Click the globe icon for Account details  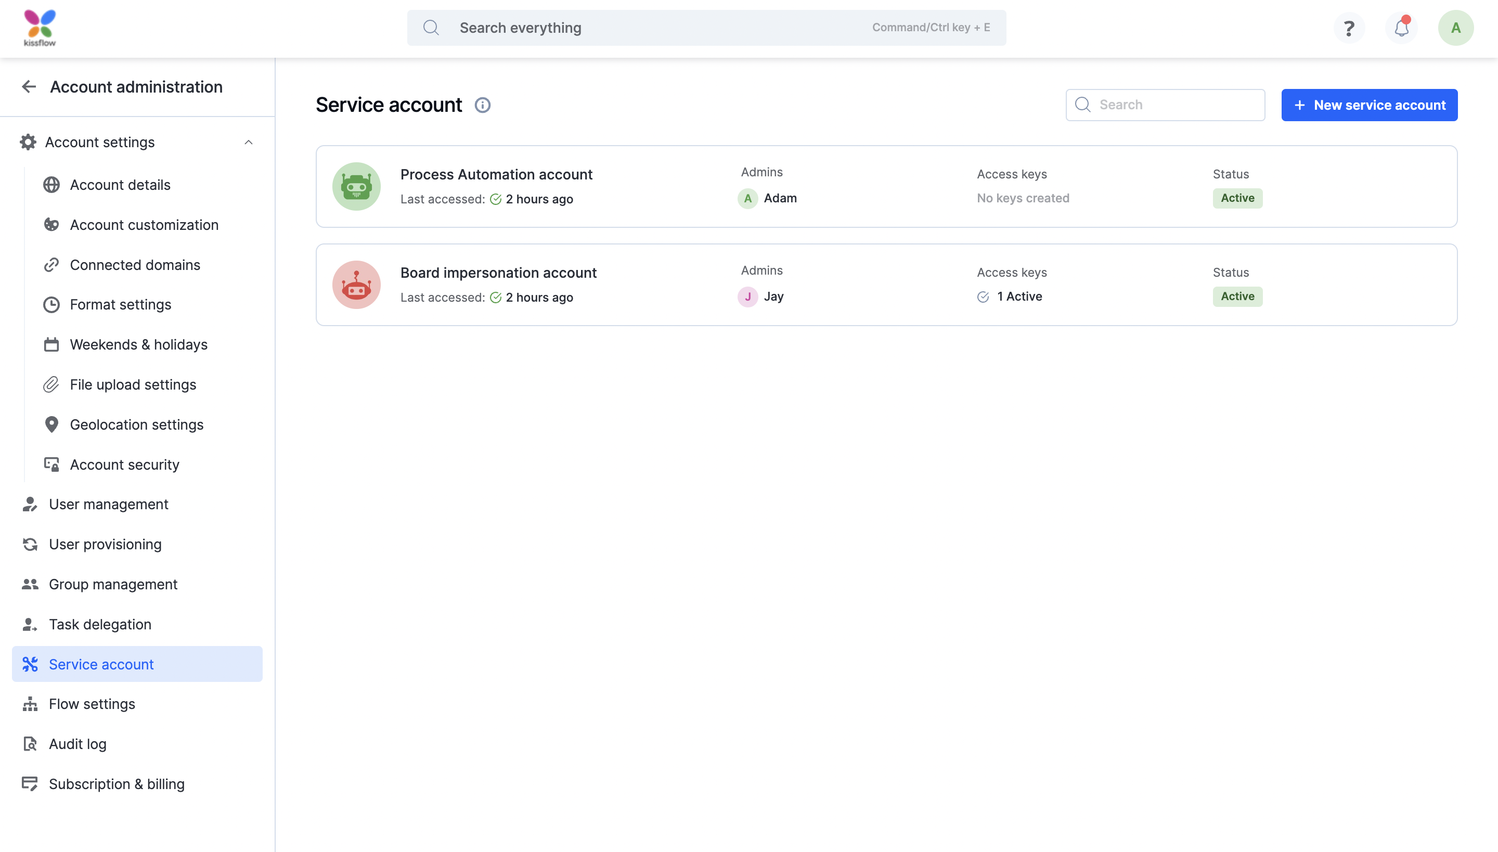[x=51, y=185]
